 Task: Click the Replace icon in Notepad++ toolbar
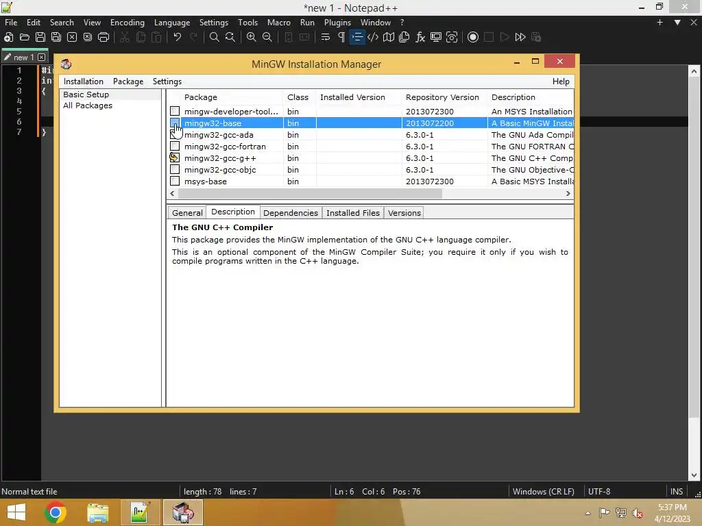[230, 37]
